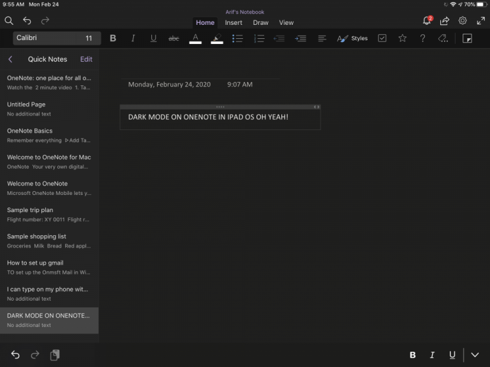Click the note container width arrows

pos(316,107)
